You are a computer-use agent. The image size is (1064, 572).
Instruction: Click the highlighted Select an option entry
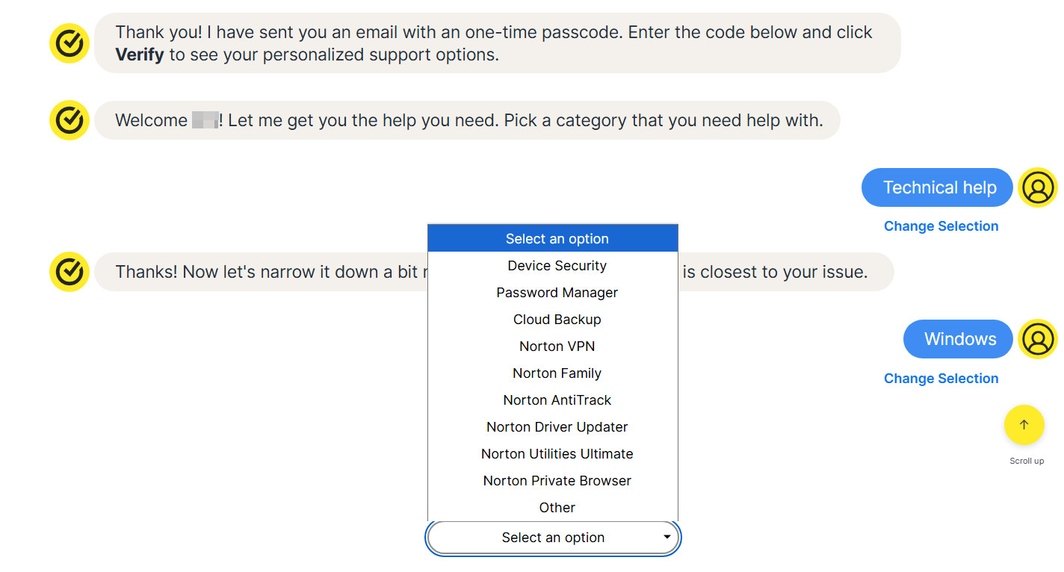[557, 239]
